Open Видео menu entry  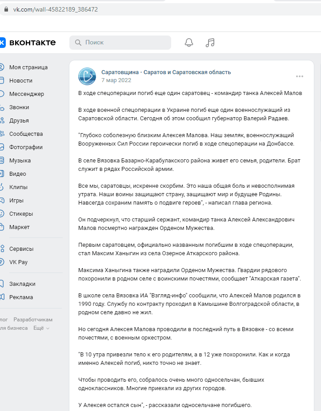point(18,174)
